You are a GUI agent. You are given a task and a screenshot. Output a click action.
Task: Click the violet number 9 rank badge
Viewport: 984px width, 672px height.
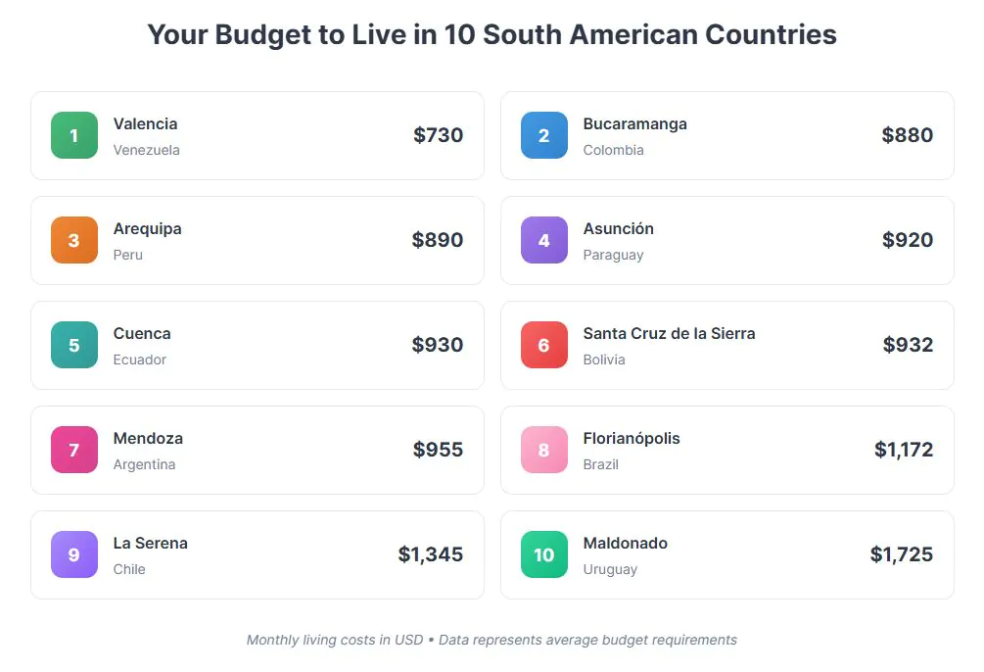(x=74, y=554)
